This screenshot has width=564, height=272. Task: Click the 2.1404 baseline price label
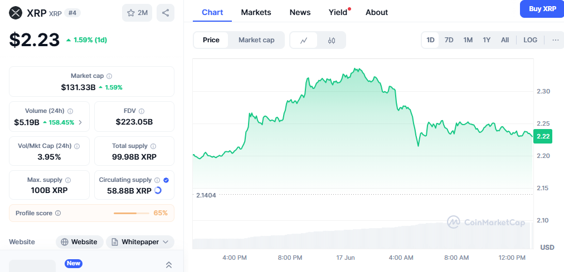pyautogui.click(x=206, y=196)
